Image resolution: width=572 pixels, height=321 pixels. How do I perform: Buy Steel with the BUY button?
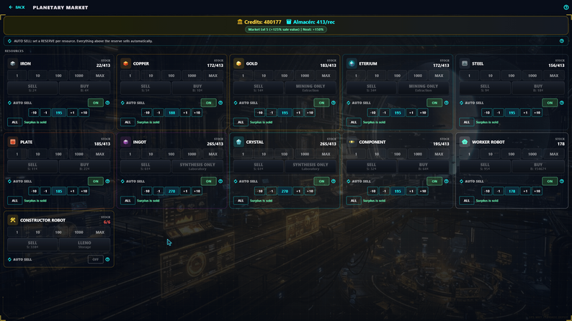[x=538, y=88]
